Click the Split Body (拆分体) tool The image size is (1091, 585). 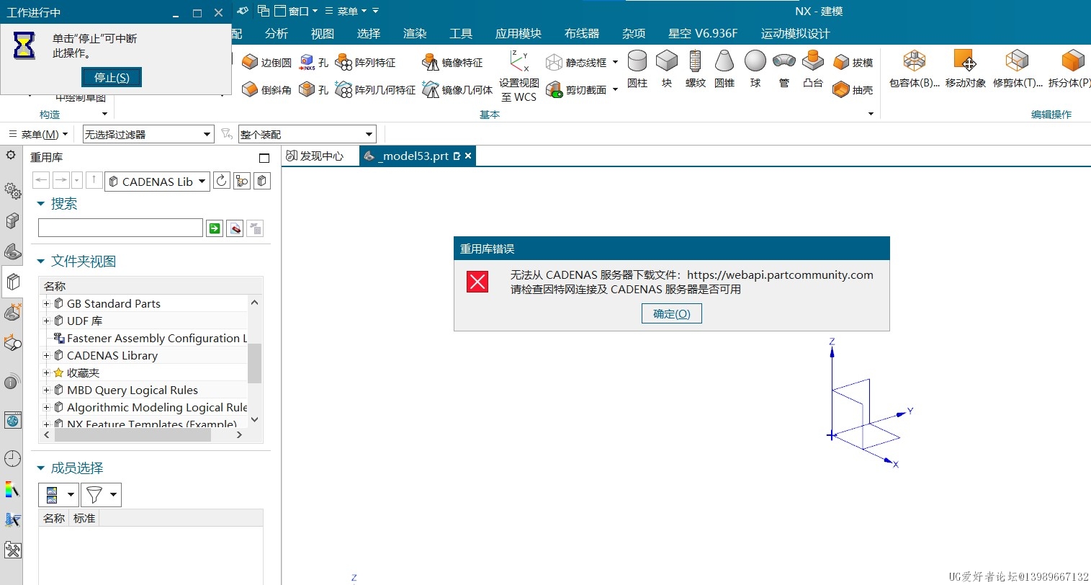[x=1070, y=70]
